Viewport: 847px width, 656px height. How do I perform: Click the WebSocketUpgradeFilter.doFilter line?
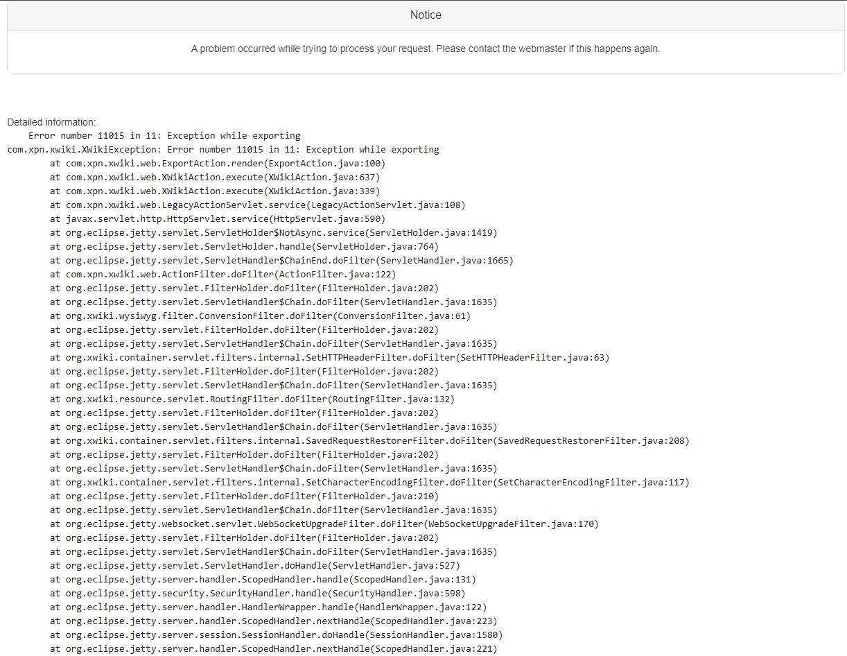click(324, 524)
